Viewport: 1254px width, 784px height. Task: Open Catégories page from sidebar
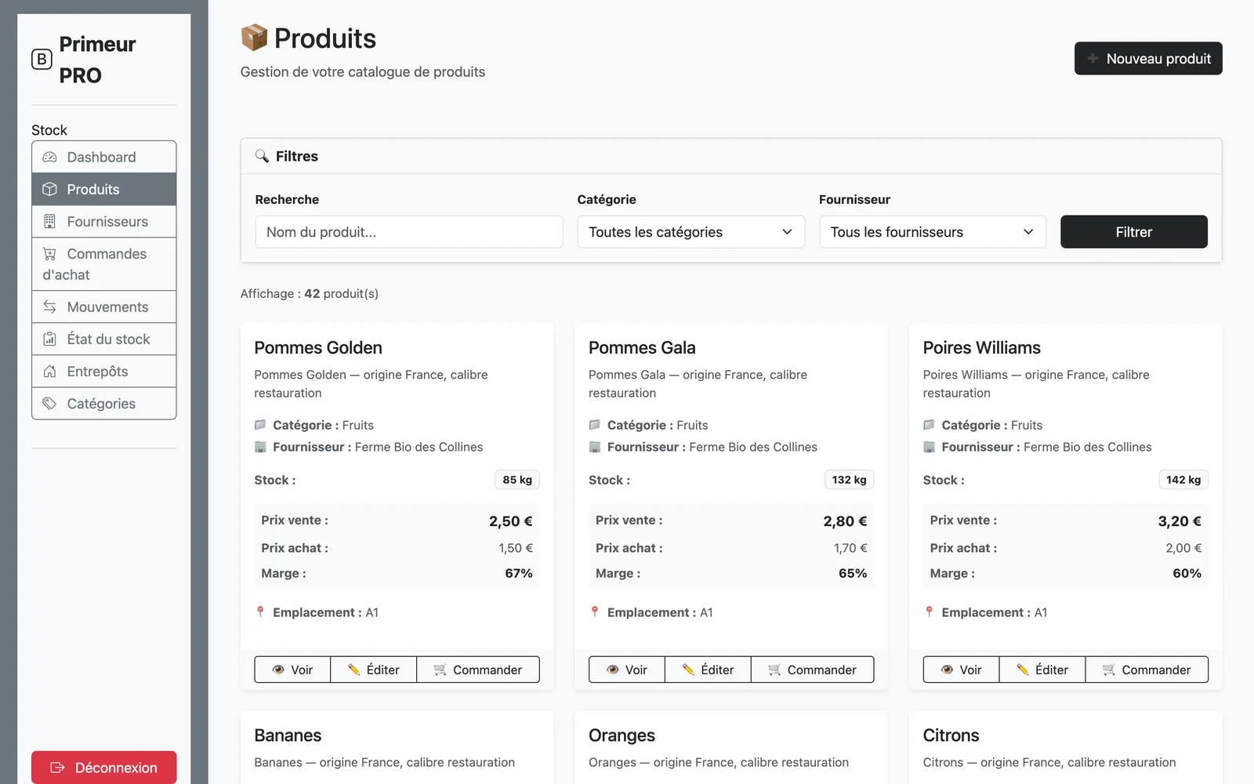pos(104,403)
